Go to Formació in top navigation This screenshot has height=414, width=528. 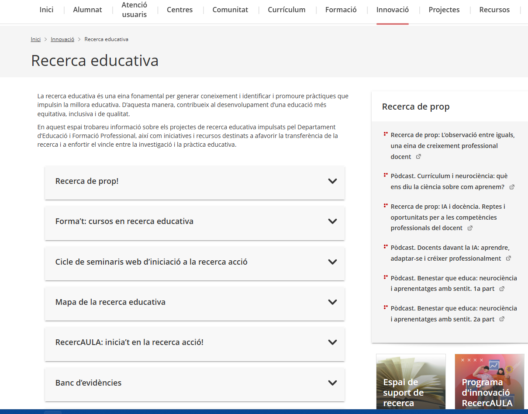tap(341, 10)
